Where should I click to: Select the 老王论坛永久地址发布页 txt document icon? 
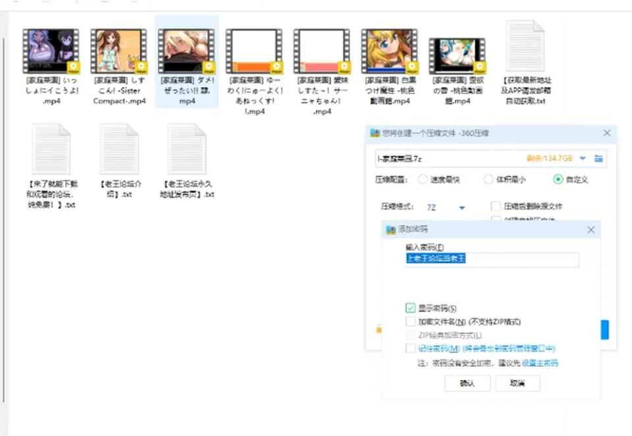tap(187, 150)
